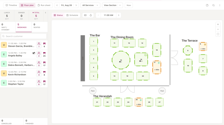This screenshot has height=125, width=224.
Task: Click the status badge C for Angela Bailey
Action: 4,54
